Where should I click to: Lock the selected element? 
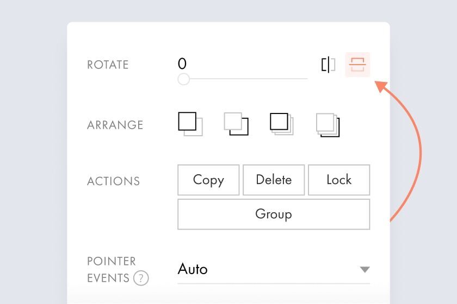click(x=339, y=180)
